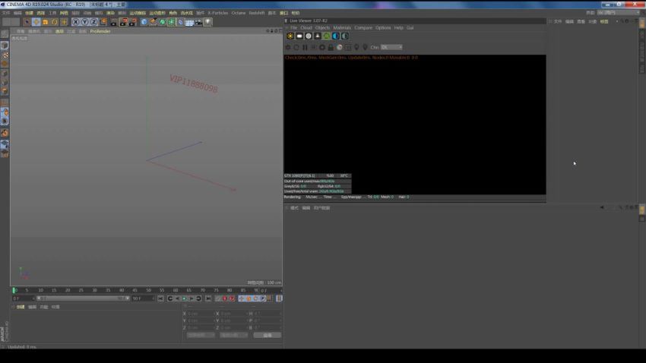Select the spline Pen tool icon
The width and height of the screenshot is (646, 363).
click(153, 22)
